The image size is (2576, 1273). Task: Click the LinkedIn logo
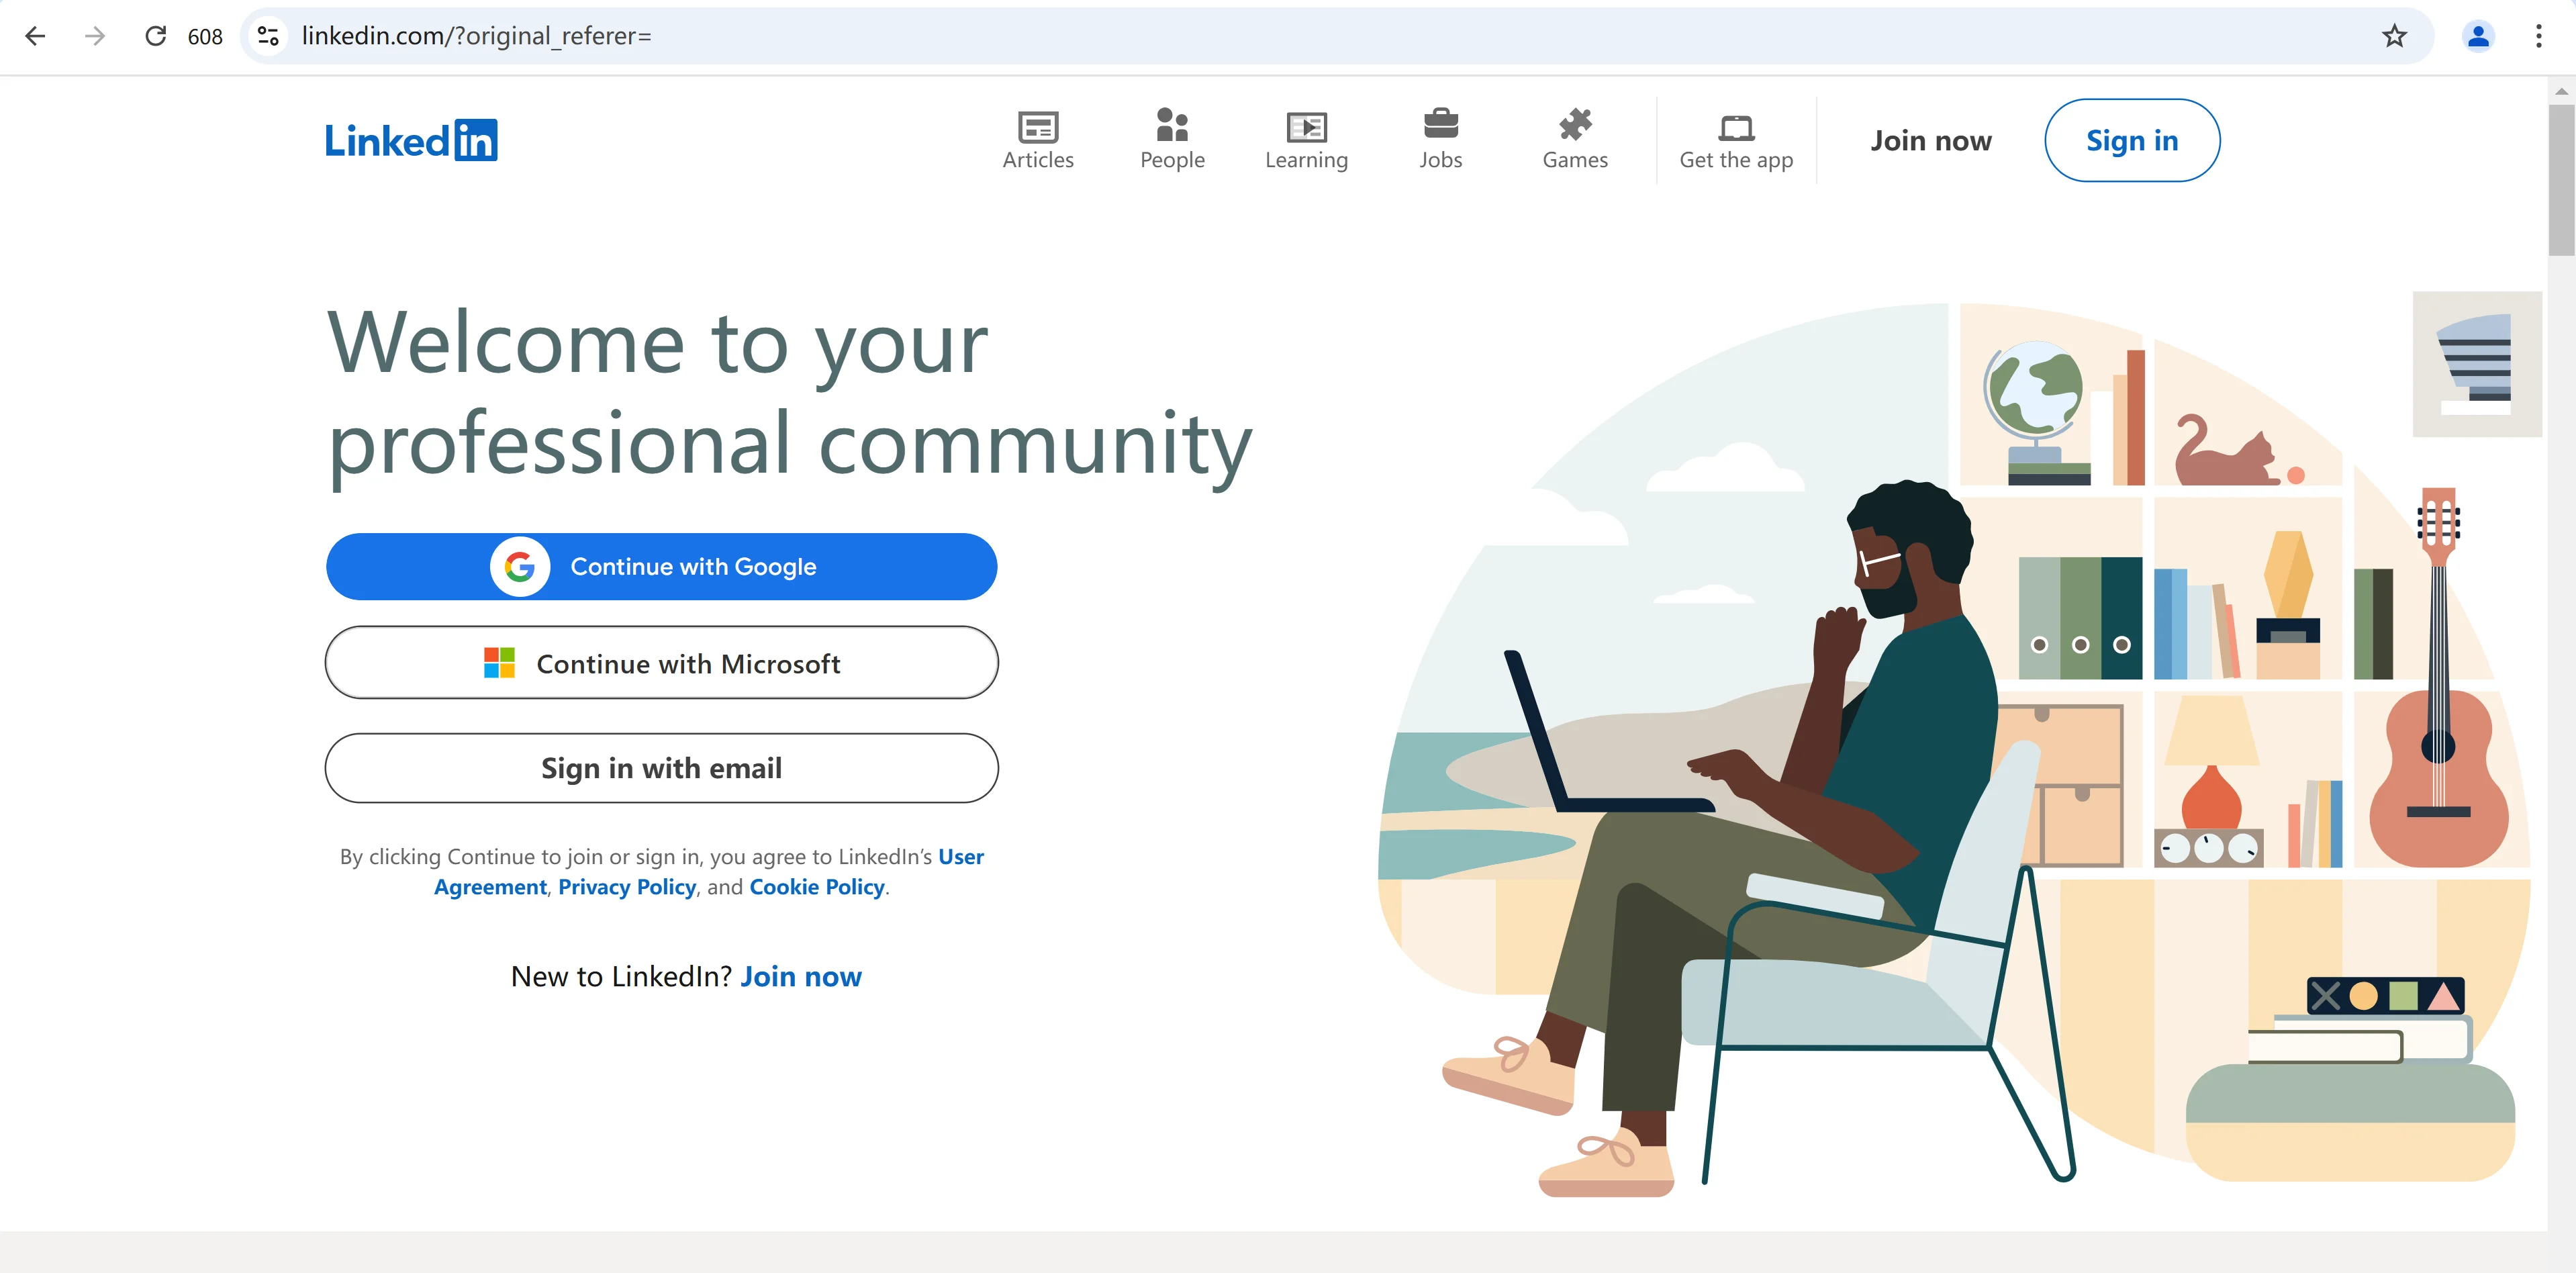click(x=411, y=141)
